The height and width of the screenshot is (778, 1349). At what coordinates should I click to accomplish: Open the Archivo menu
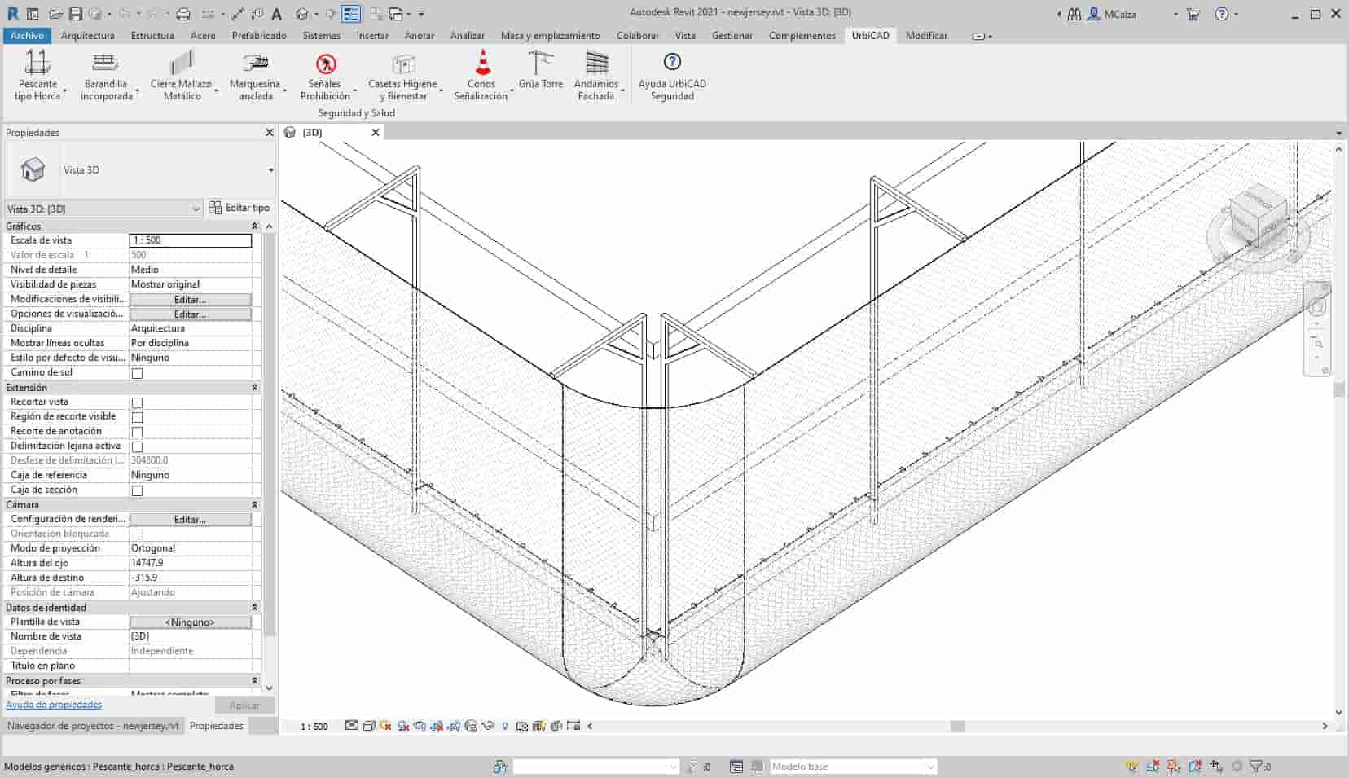pyautogui.click(x=27, y=36)
